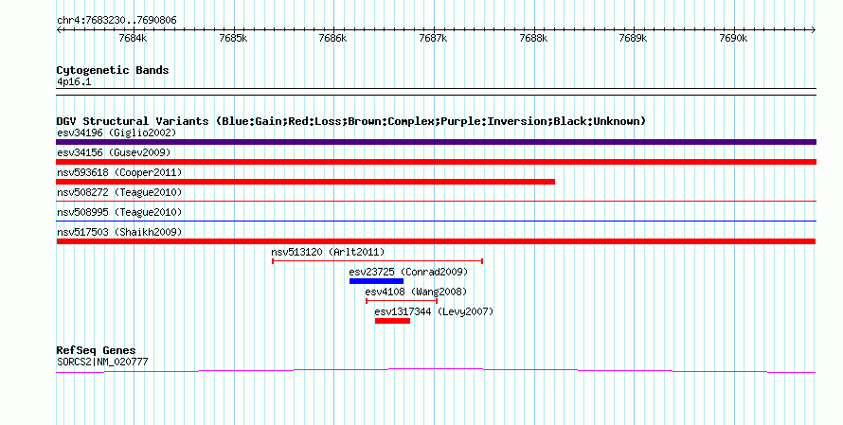Click the RefSeq Genes track heading
This screenshot has height=425, width=843.
[x=97, y=350]
